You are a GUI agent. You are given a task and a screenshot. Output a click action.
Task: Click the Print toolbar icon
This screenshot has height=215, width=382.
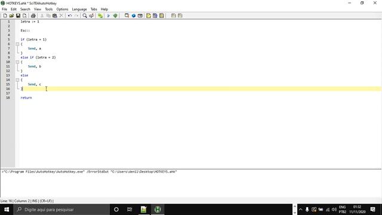click(x=33, y=16)
